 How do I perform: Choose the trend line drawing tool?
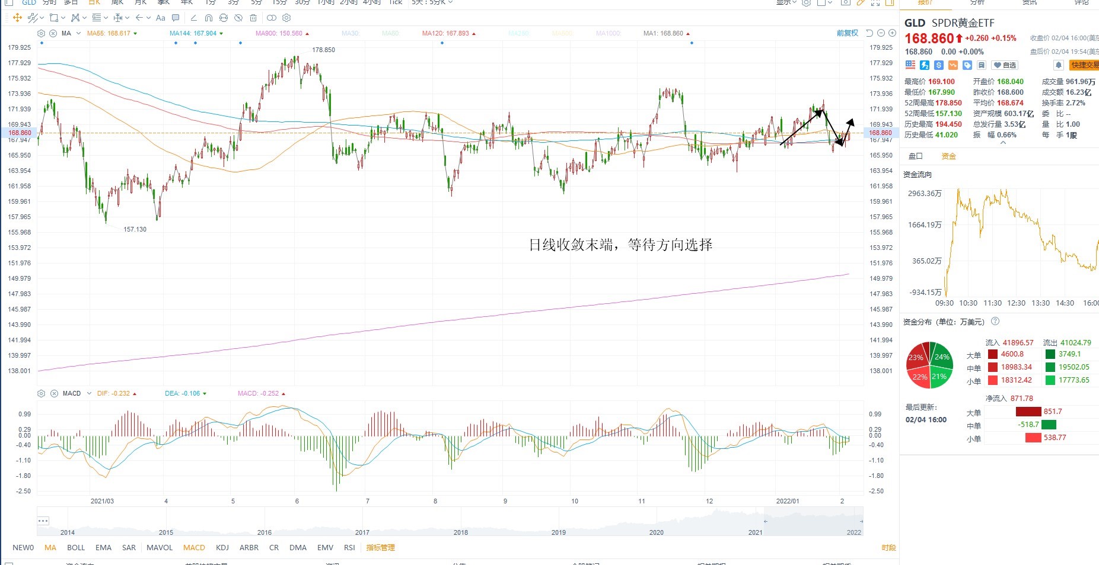click(x=33, y=18)
